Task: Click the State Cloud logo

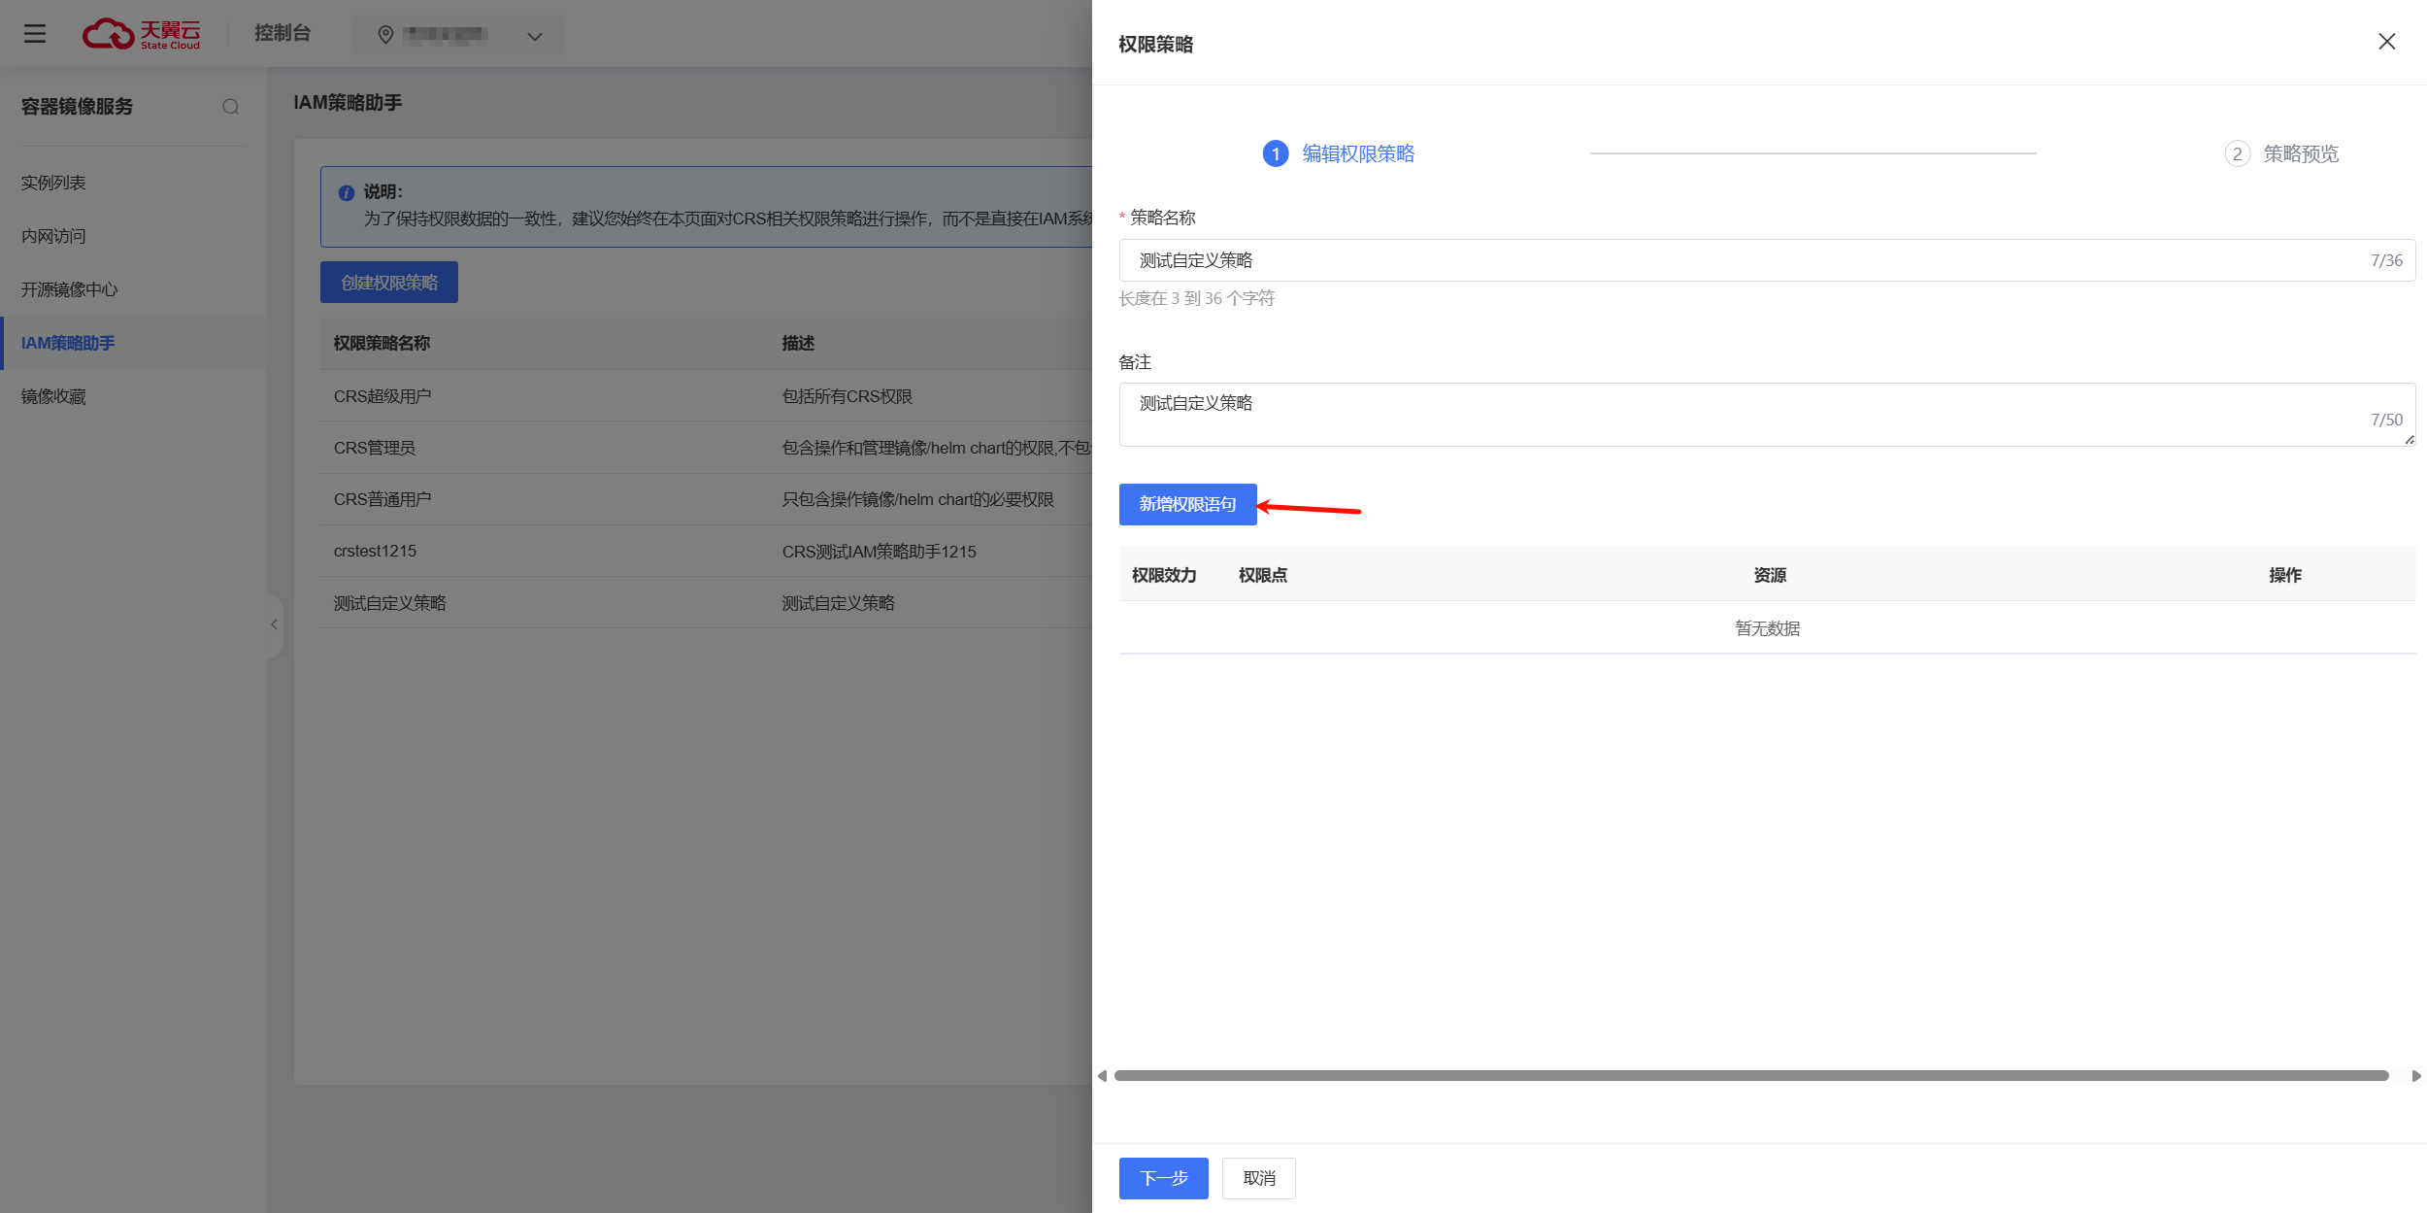Action: (142, 34)
